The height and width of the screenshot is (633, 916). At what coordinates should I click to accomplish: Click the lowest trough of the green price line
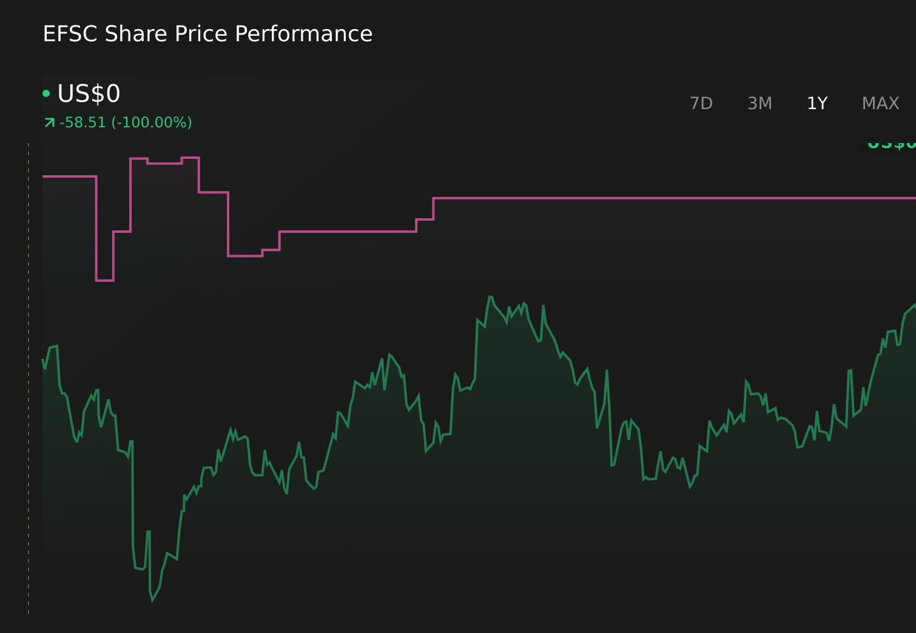[152, 600]
